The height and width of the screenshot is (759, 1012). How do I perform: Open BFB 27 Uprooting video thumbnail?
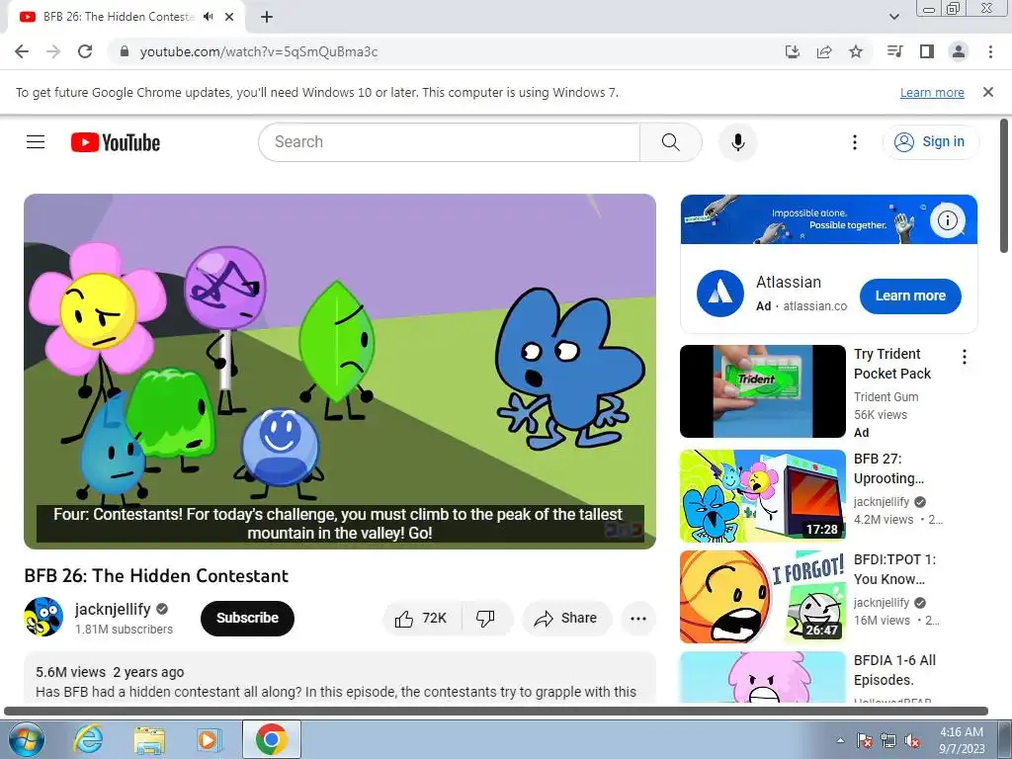(x=762, y=496)
